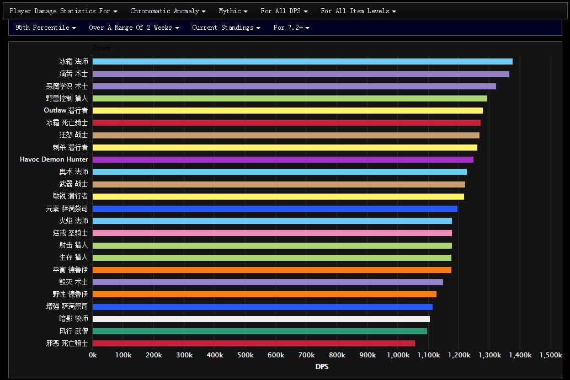
Task: Click the 刺杀 潜行者 yellow bar
Action: (x=285, y=147)
